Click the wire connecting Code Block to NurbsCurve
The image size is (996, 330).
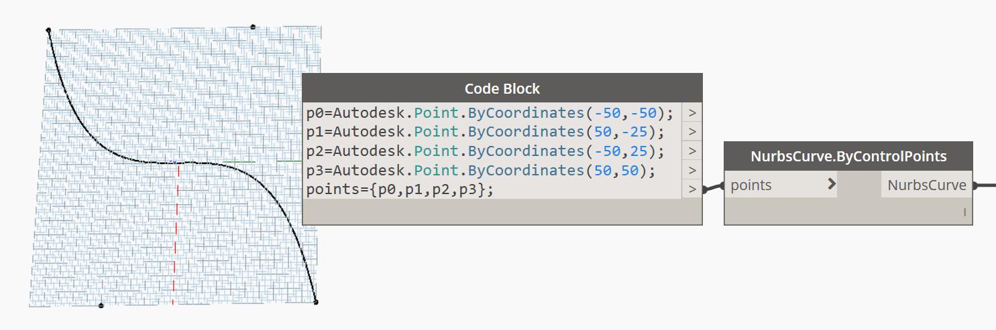713,187
